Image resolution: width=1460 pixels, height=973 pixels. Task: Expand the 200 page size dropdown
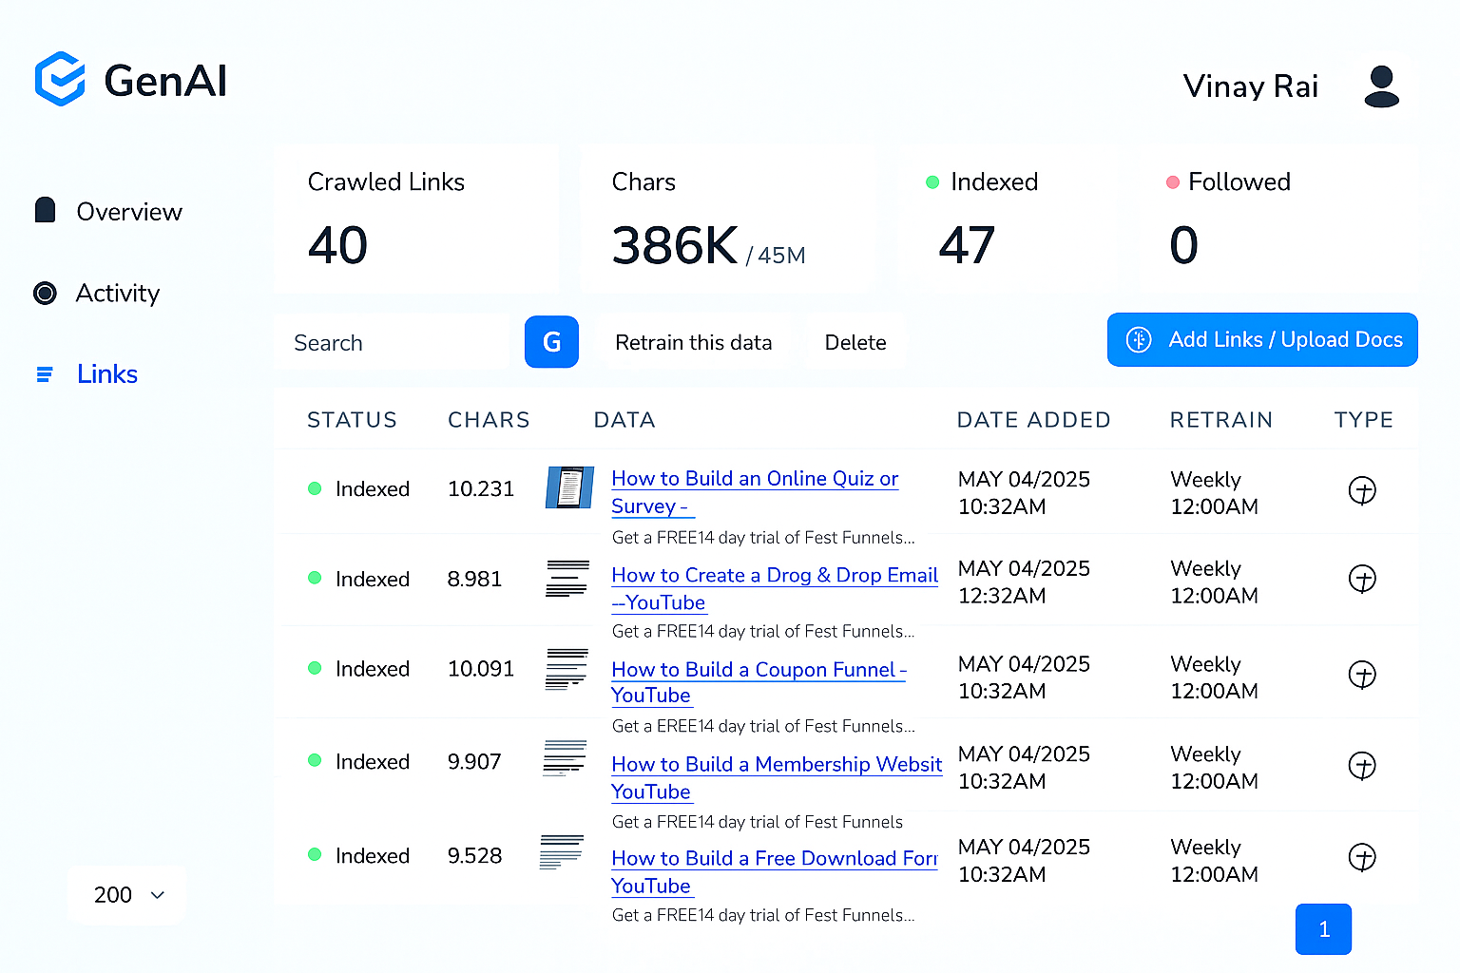[127, 894]
